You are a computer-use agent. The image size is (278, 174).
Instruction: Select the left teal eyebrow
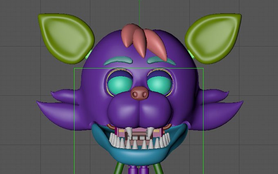tap(119, 61)
